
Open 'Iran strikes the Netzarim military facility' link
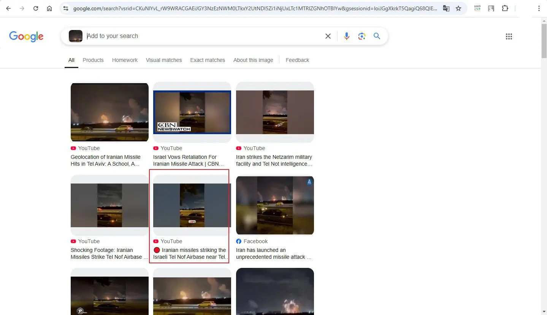pyautogui.click(x=274, y=160)
